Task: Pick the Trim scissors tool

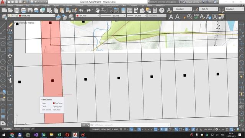Action: pos(10,80)
